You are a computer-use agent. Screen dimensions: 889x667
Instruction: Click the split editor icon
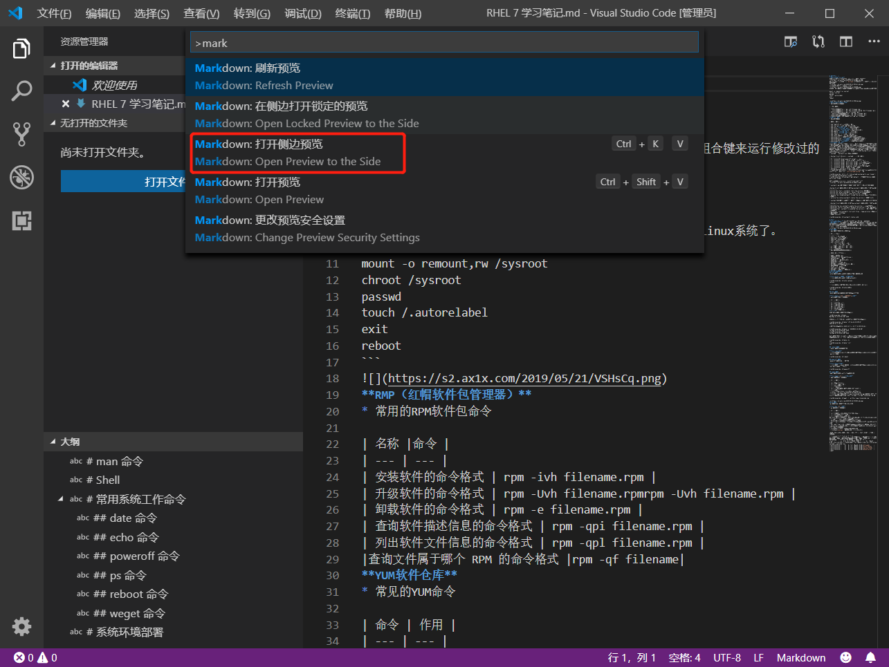pos(846,41)
